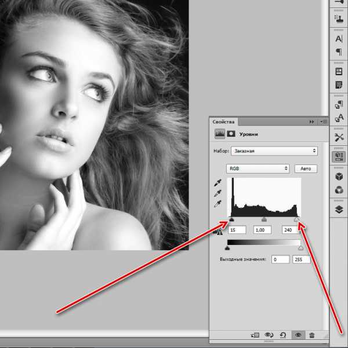
Task: Click the output field showing 255
Action: click(x=301, y=259)
